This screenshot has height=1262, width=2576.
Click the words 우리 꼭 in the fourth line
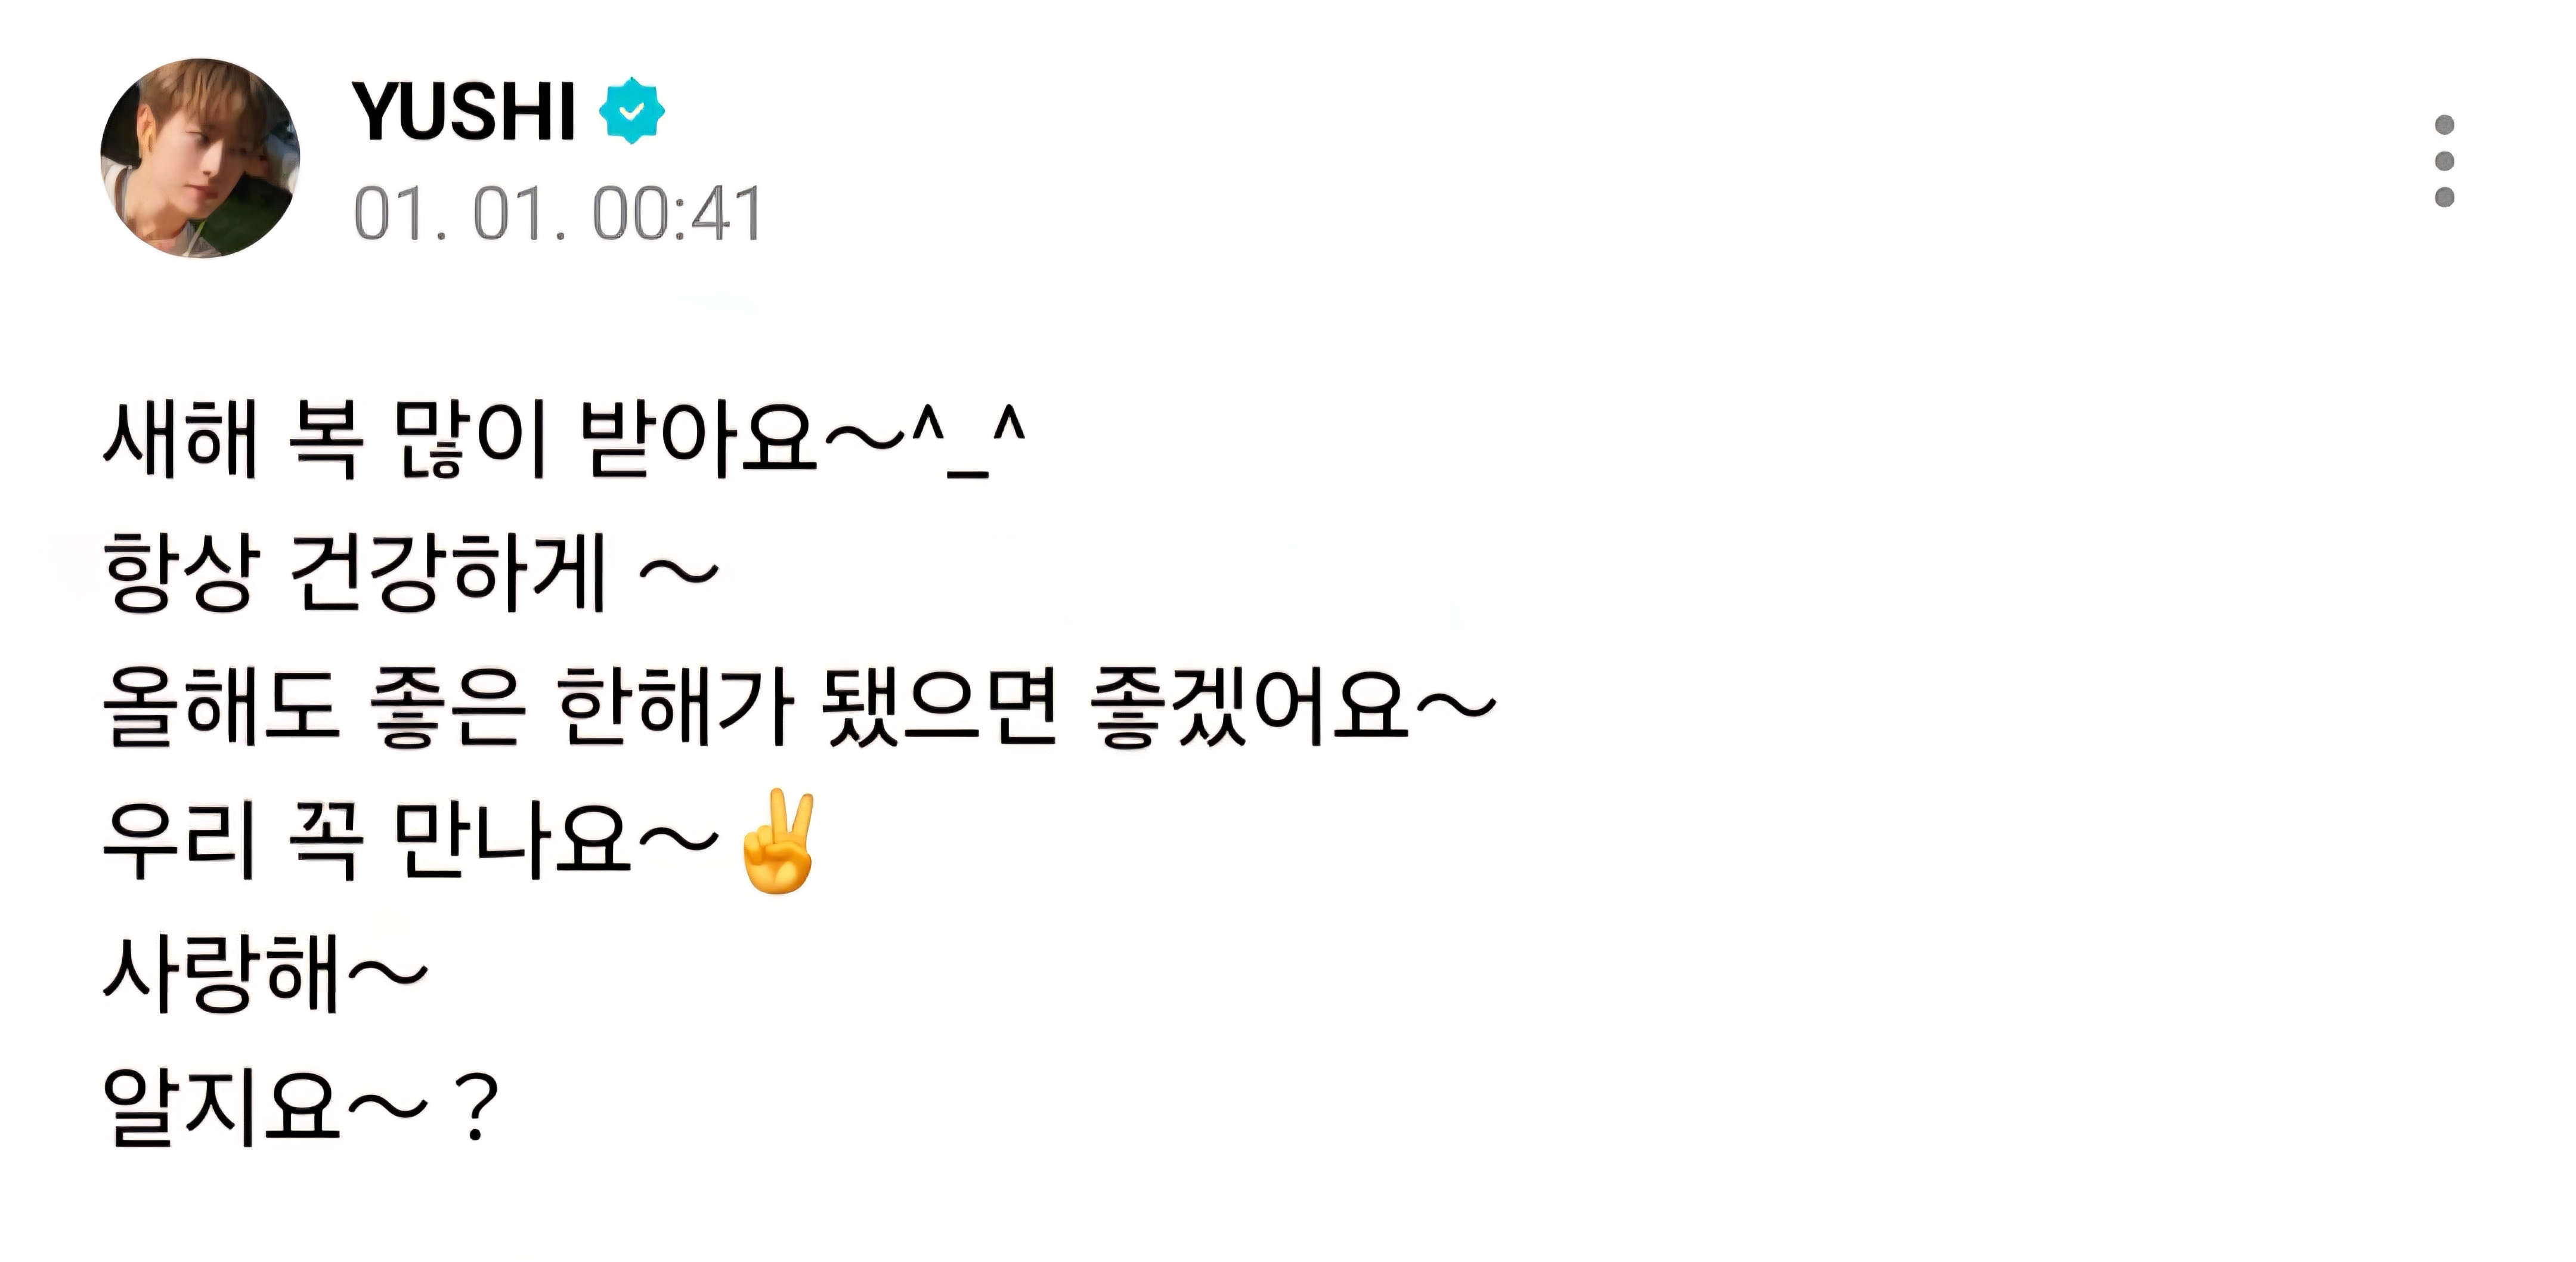(233, 840)
